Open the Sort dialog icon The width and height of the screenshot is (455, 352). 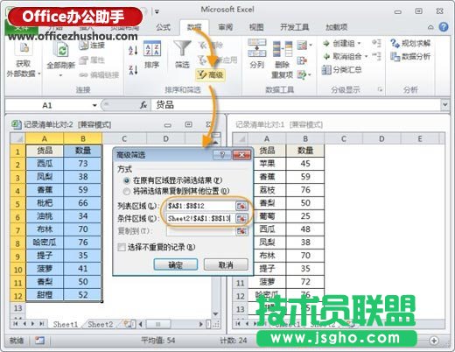click(152, 48)
